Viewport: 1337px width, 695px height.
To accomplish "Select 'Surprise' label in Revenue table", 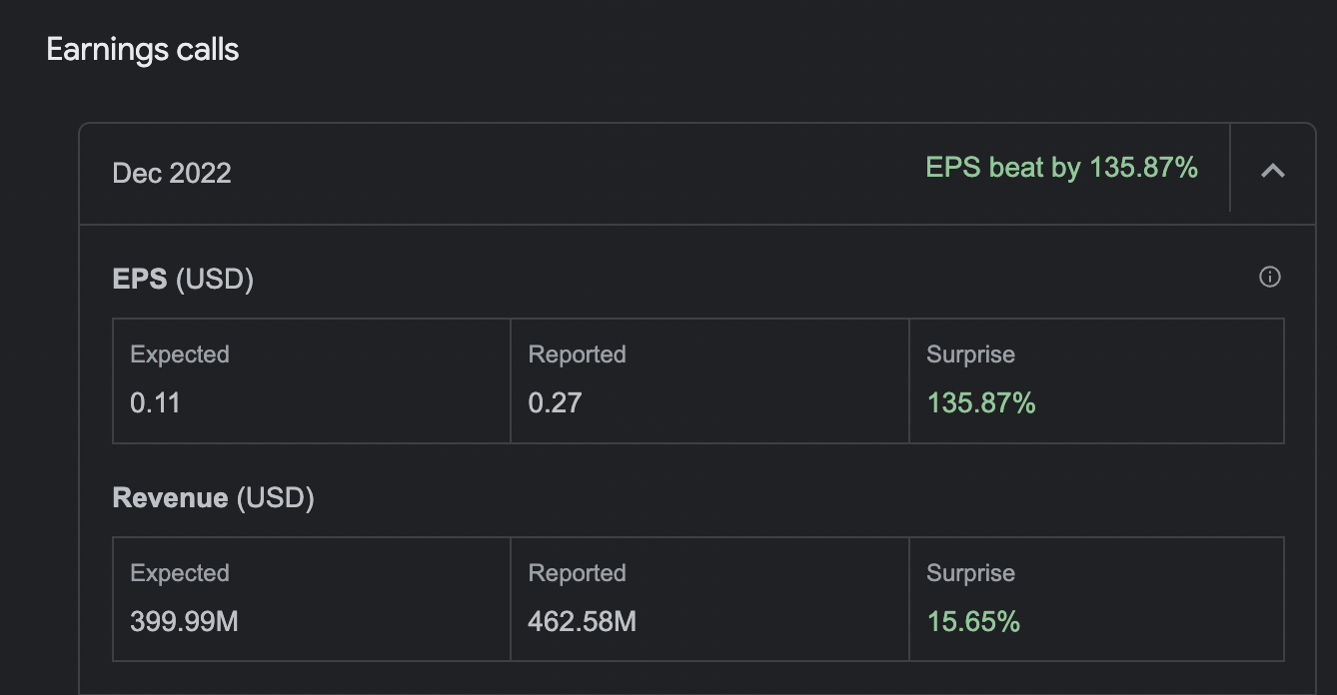I will point(970,574).
